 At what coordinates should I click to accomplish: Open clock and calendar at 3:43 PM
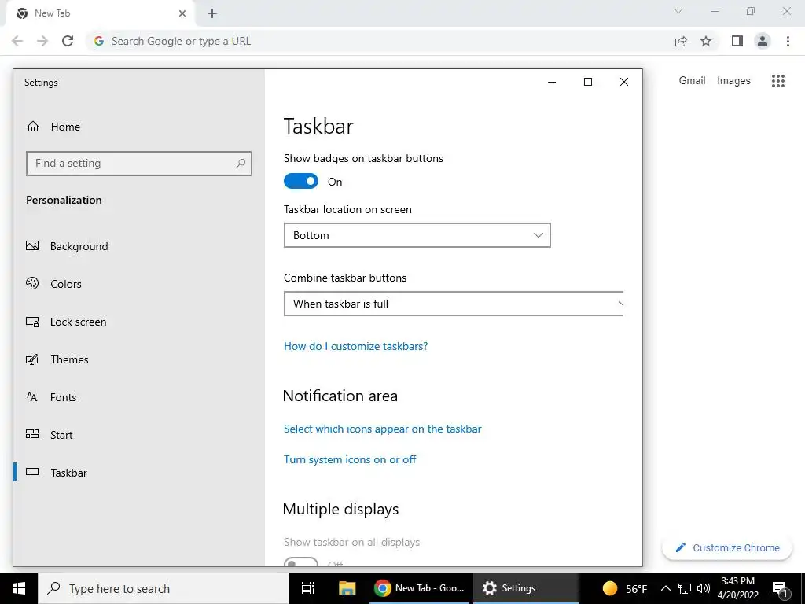(x=737, y=588)
